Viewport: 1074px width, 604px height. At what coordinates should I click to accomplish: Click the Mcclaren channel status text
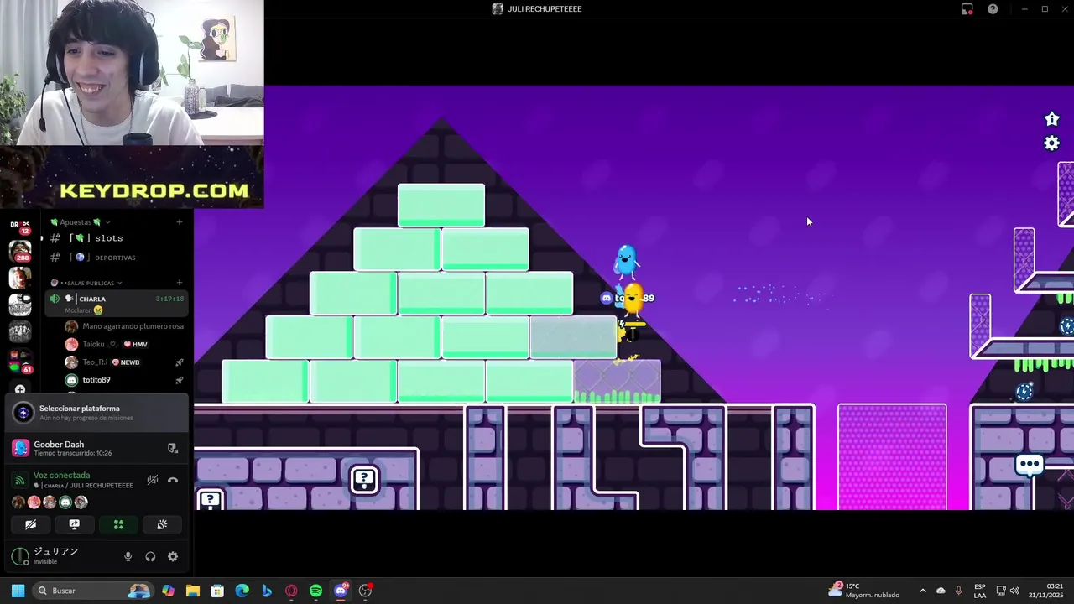83,310
